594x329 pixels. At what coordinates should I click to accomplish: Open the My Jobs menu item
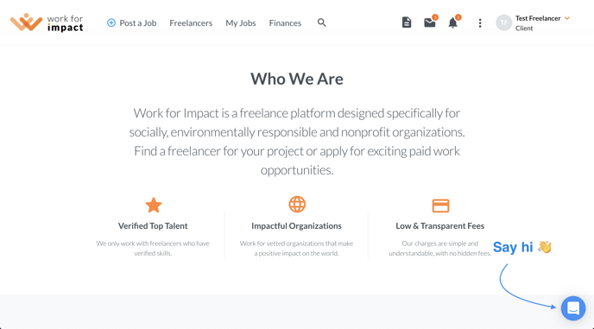pyautogui.click(x=241, y=23)
